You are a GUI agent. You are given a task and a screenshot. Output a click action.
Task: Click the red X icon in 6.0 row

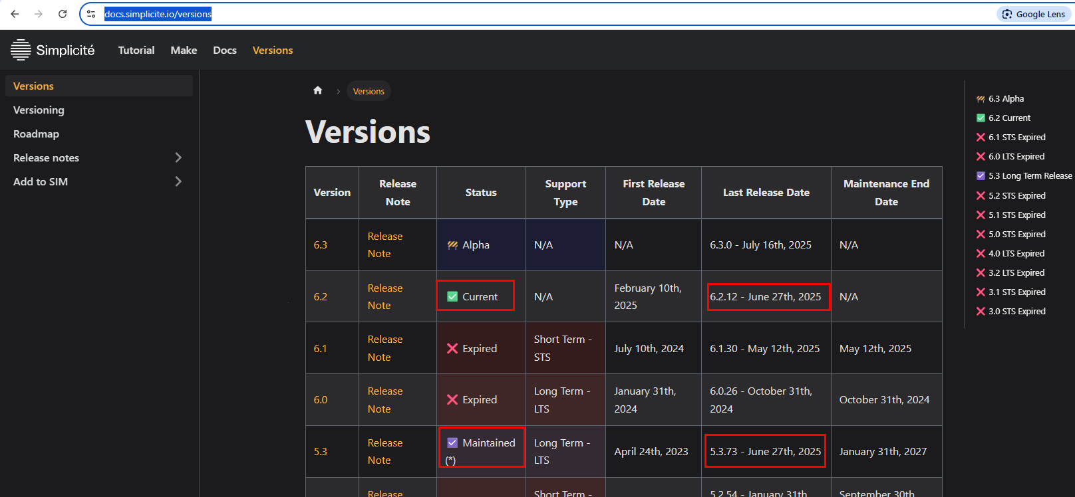[x=452, y=399]
